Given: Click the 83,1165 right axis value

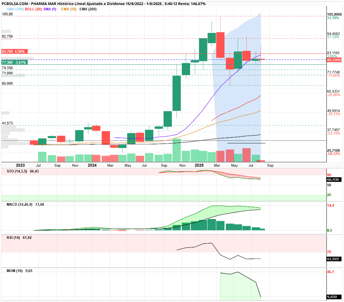Looking at the screenshot, I should click(333, 53).
